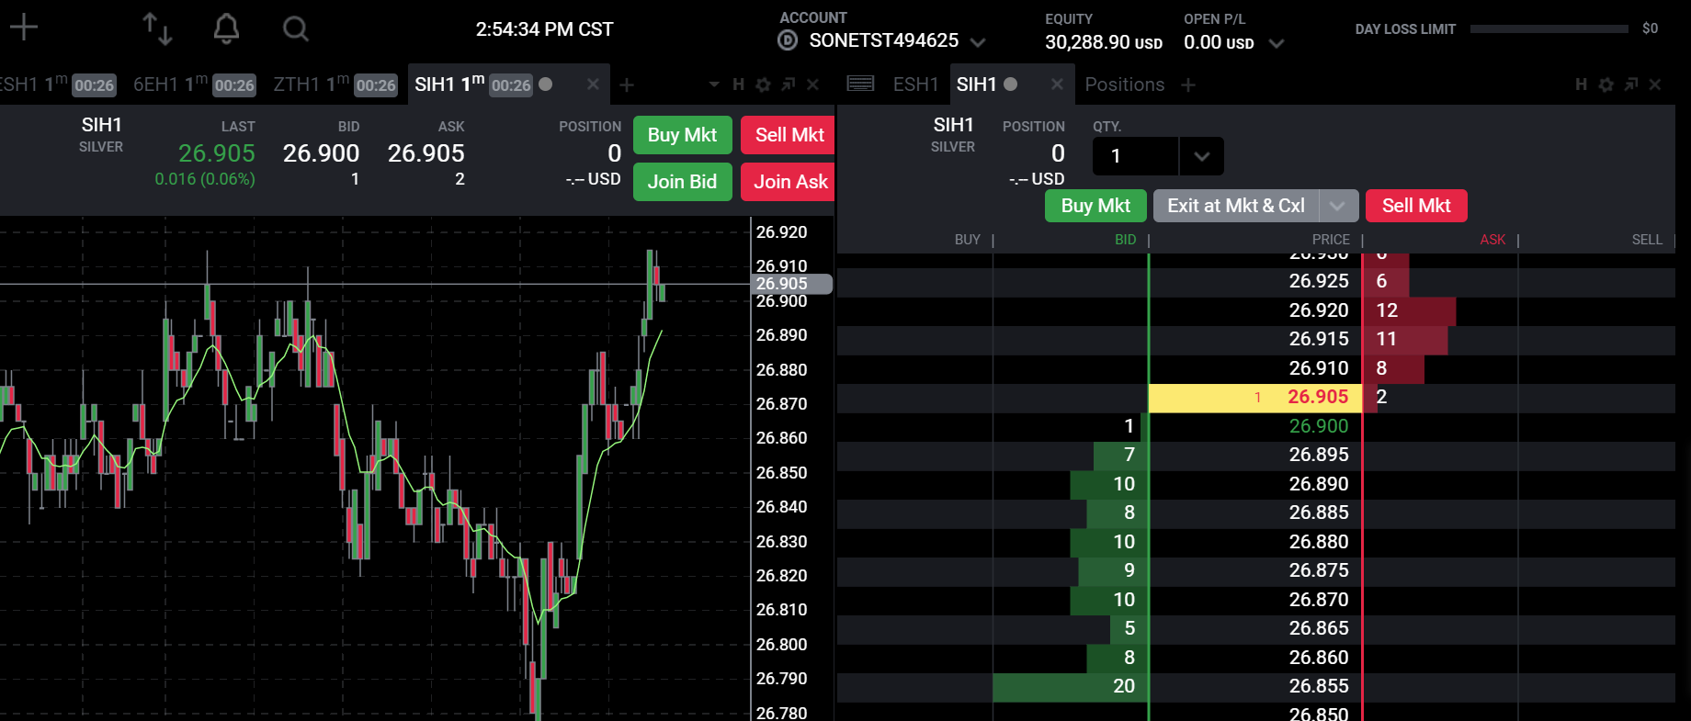Click the plus icon to add a widget
The image size is (1691, 721).
[x=23, y=28]
